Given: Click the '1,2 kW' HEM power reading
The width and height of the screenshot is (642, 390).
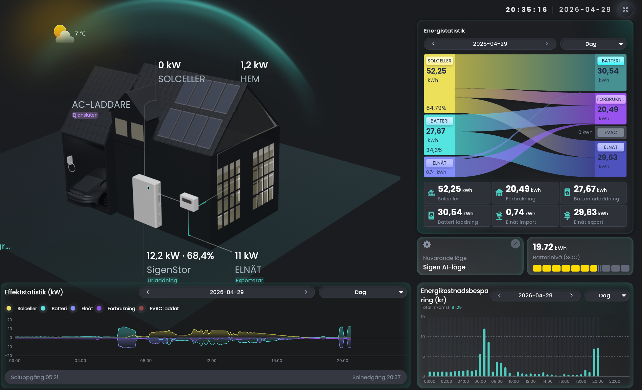Looking at the screenshot, I should [x=254, y=65].
